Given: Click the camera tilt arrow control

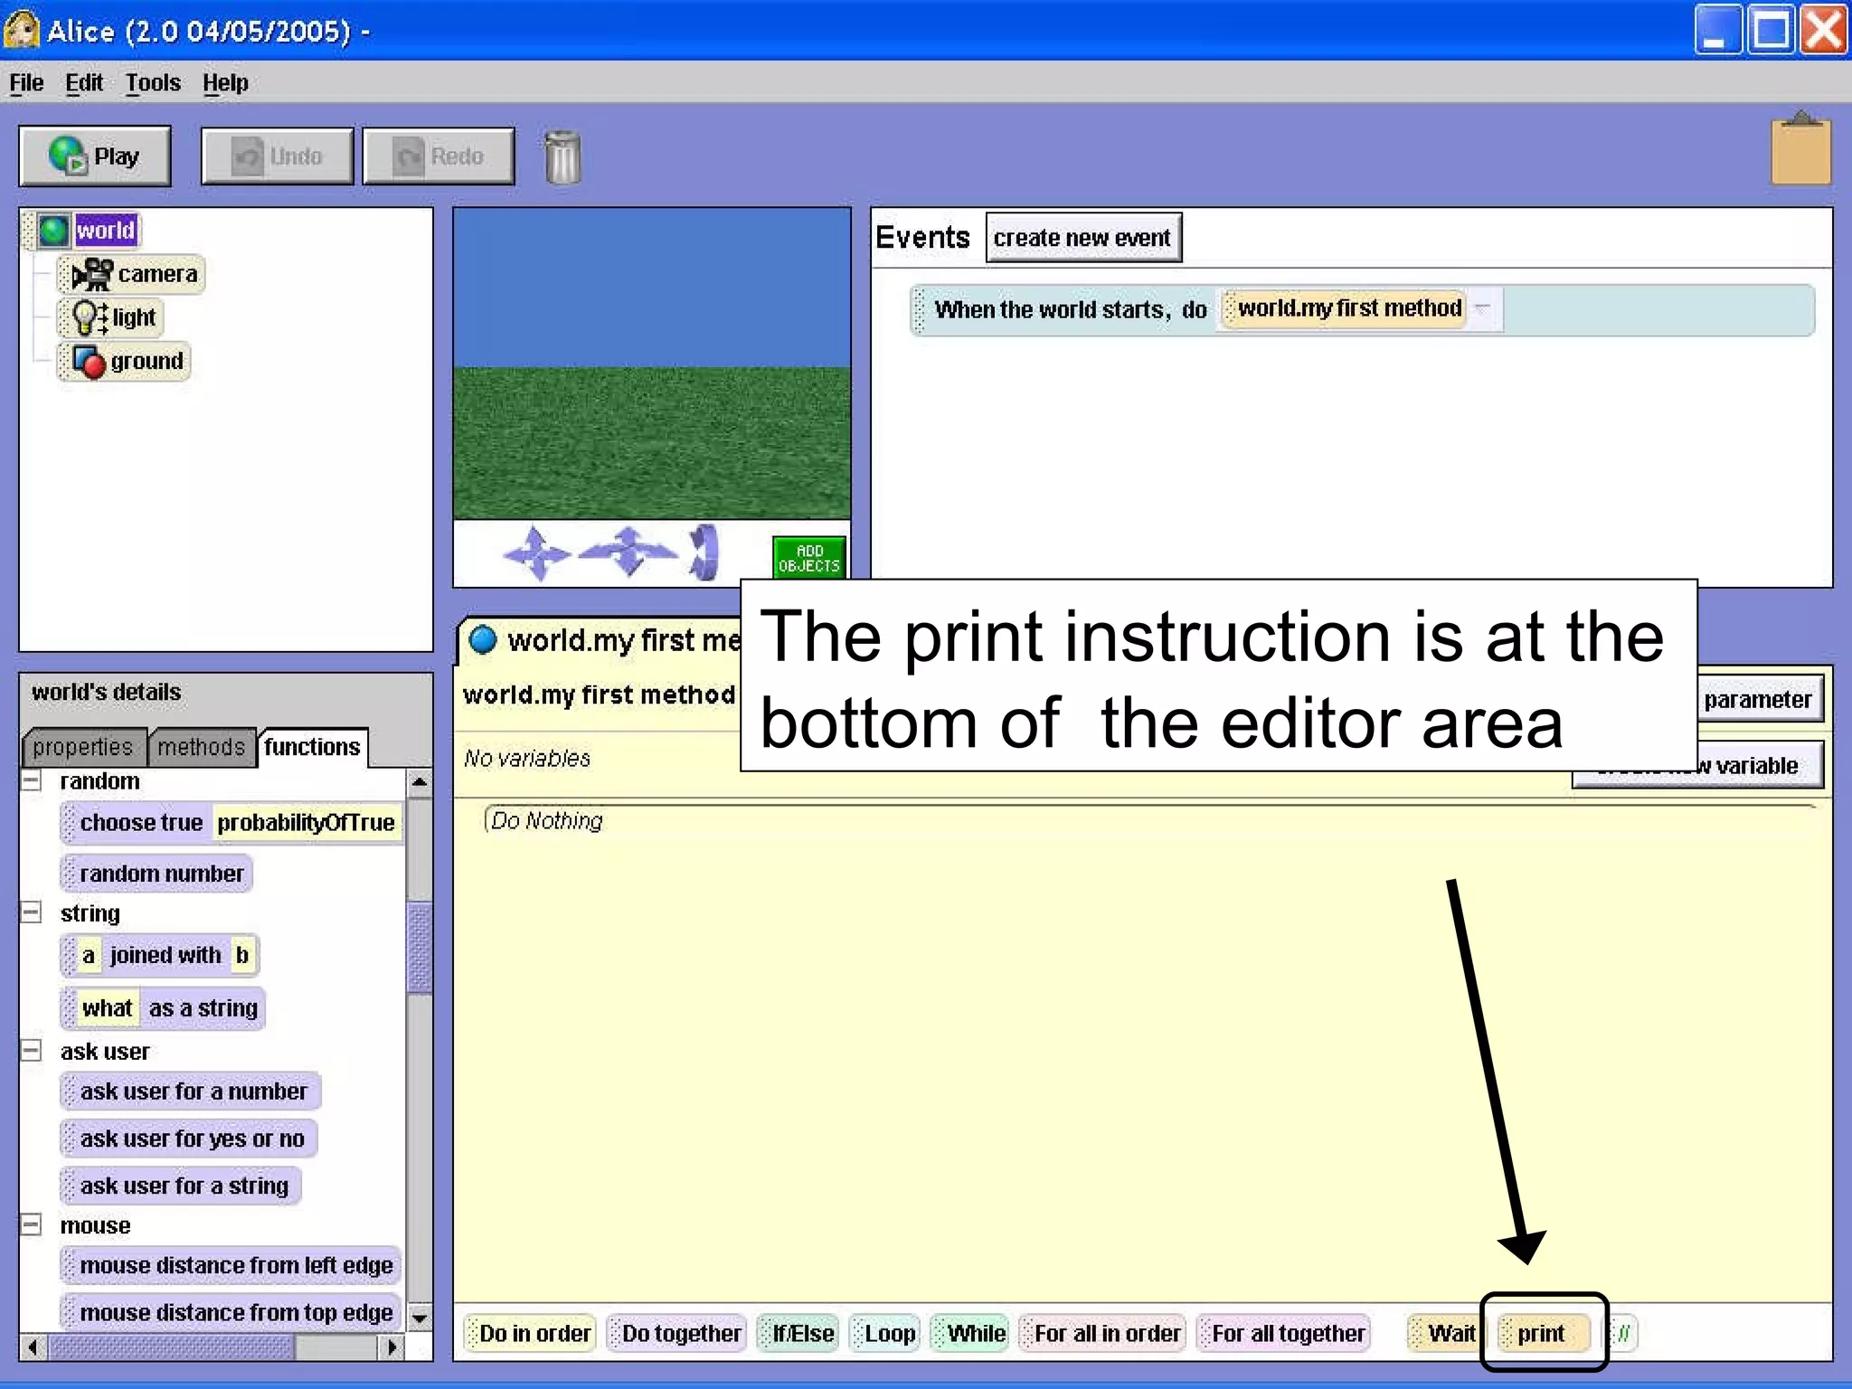Looking at the screenshot, I should tap(704, 552).
